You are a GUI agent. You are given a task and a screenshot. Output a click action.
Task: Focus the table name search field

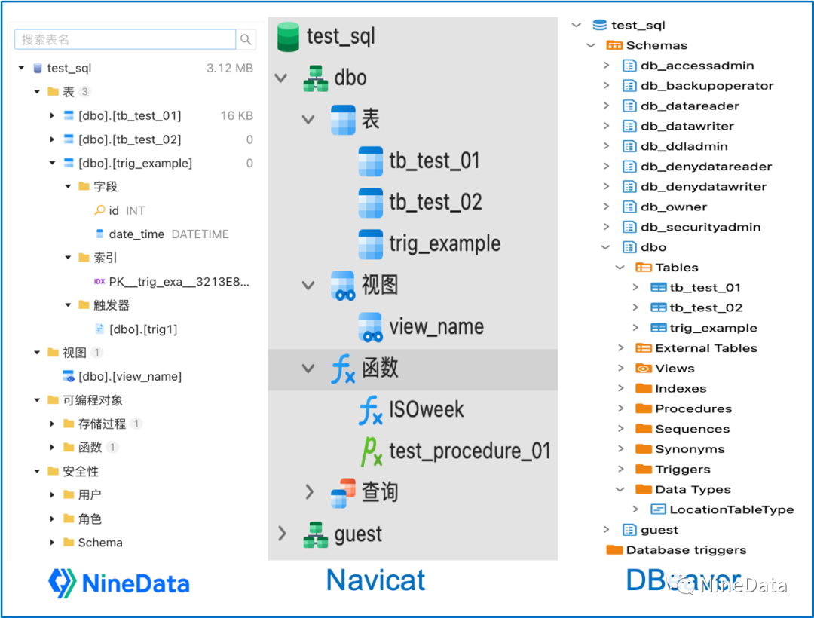[125, 39]
